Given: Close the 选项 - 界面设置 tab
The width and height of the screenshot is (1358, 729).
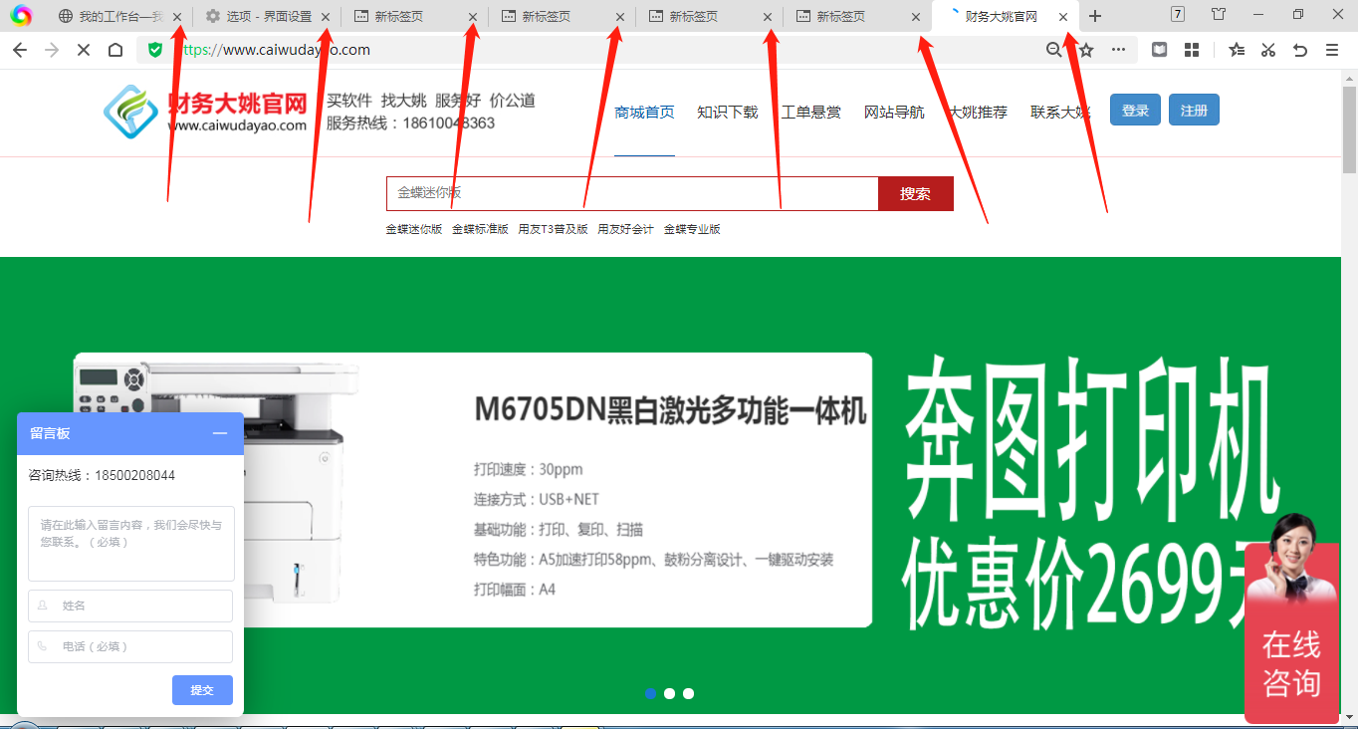Looking at the screenshot, I should 326,17.
